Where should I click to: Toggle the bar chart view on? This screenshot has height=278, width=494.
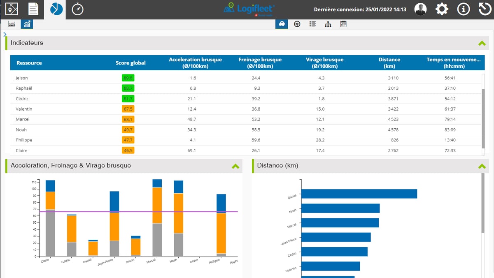pyautogui.click(x=26, y=24)
